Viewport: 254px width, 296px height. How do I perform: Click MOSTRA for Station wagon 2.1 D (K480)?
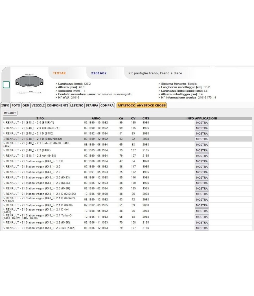[202, 206]
